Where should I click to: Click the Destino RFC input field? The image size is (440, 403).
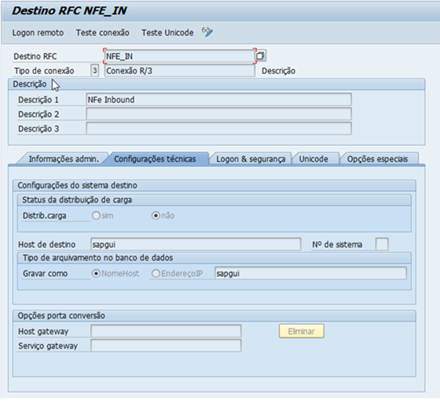coord(180,56)
